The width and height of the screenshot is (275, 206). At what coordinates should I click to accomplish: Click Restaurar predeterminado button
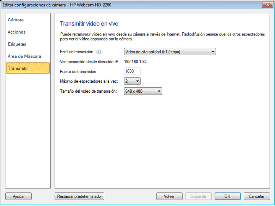coord(79,196)
